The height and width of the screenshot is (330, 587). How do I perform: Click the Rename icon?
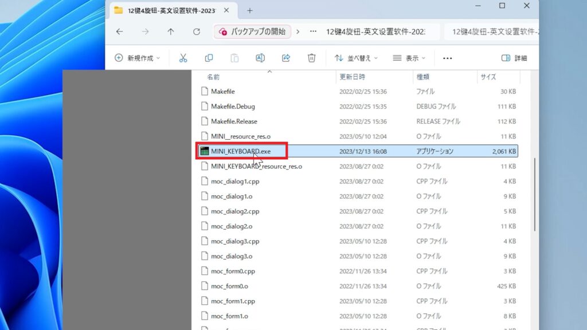pos(260,58)
